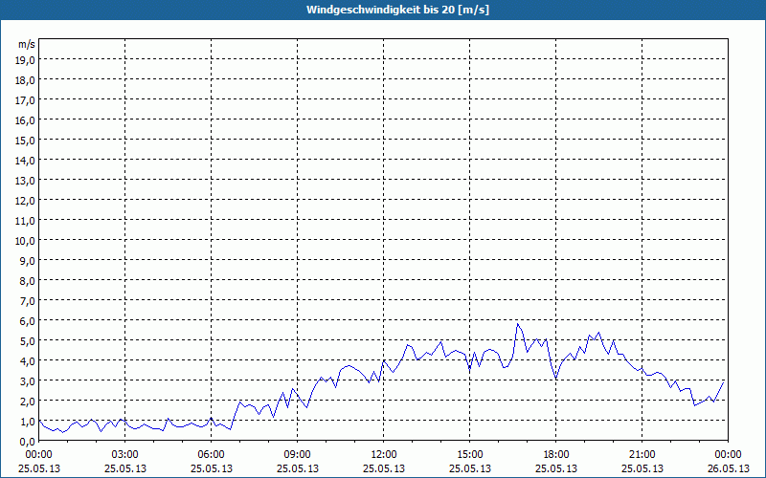Select the 3,0 y-axis label
This screenshot has height=478, width=766.
28,380
